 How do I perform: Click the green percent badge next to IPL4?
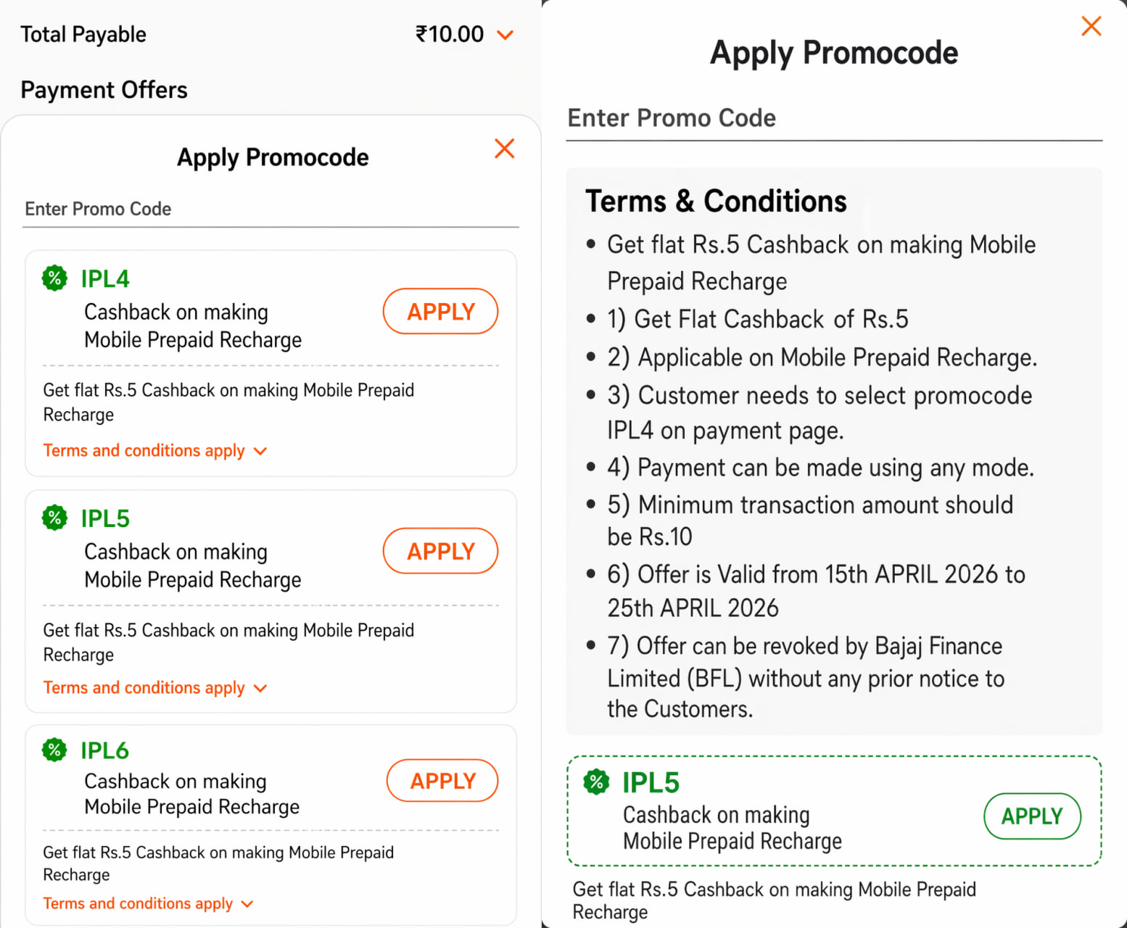coord(54,278)
